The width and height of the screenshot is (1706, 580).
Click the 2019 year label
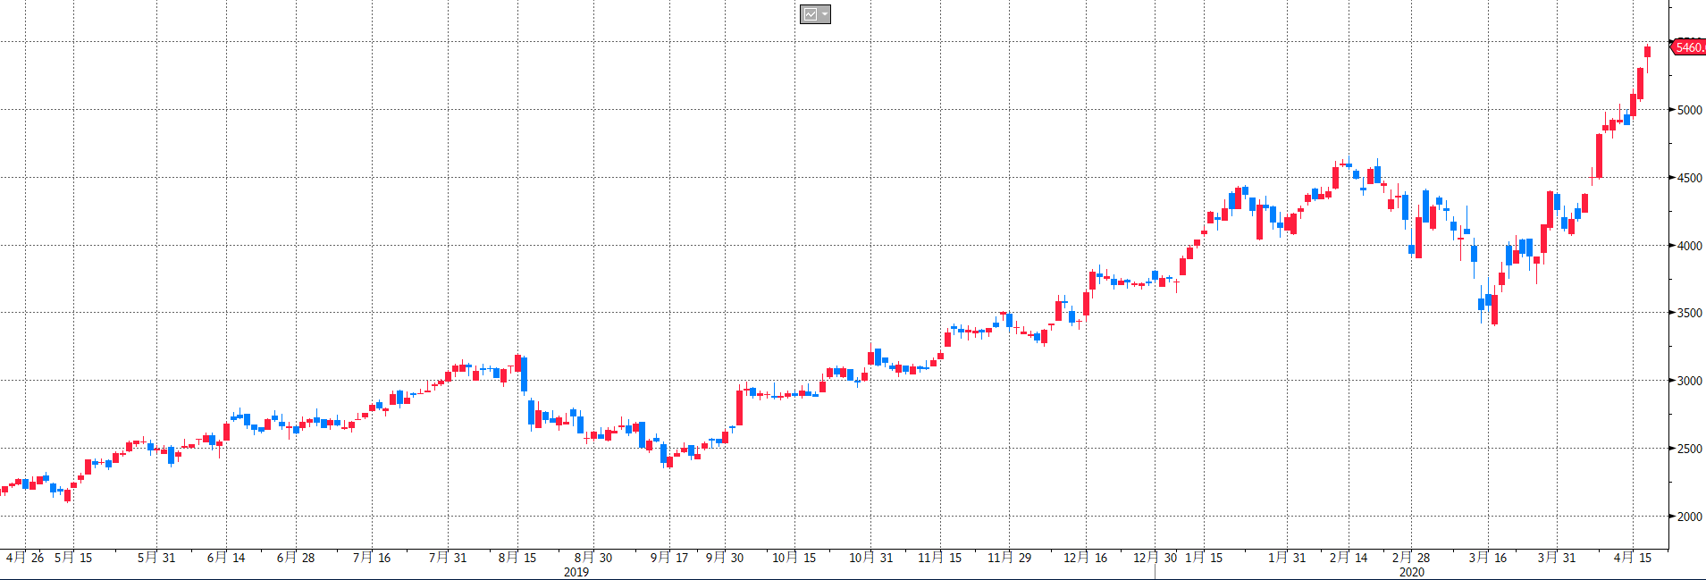click(576, 572)
